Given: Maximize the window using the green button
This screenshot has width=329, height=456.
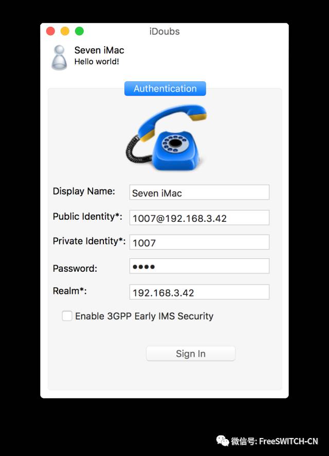Looking at the screenshot, I should pyautogui.click(x=79, y=31).
